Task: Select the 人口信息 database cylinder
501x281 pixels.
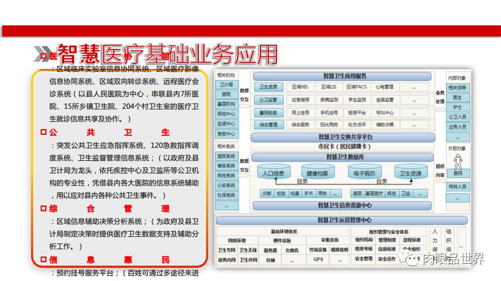Action: click(x=274, y=171)
